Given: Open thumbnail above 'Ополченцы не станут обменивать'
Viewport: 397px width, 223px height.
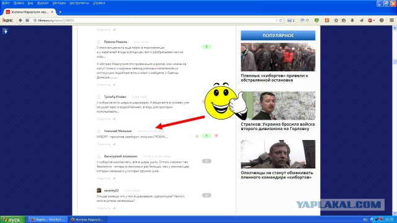Looking at the screenshot, I should [278, 154].
